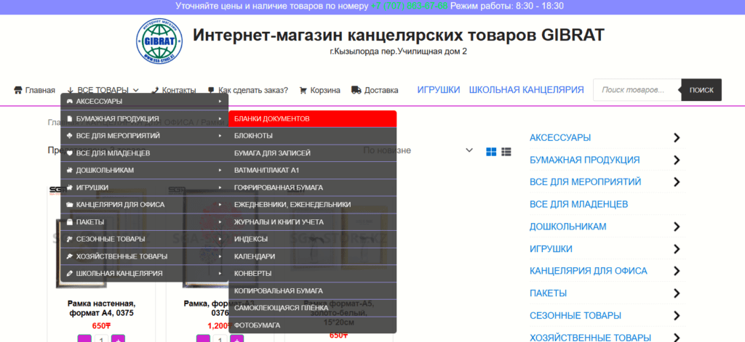Viewport: 745px width, 342px height.
Task: Open the ВСЕ ТОВАРЫ dropdown menu
Action: tap(103, 90)
